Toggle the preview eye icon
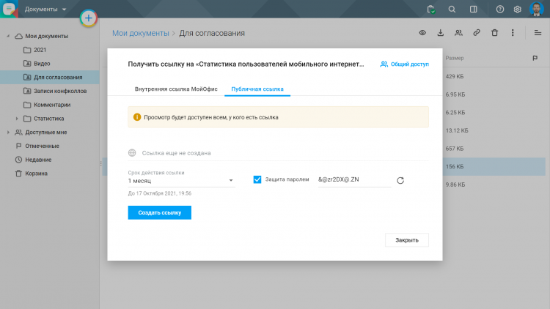 click(x=422, y=33)
